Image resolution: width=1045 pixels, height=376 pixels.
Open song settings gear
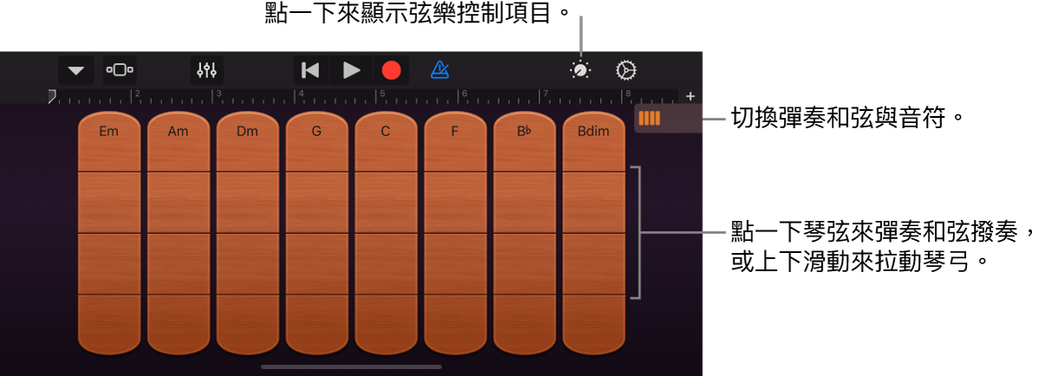[625, 70]
